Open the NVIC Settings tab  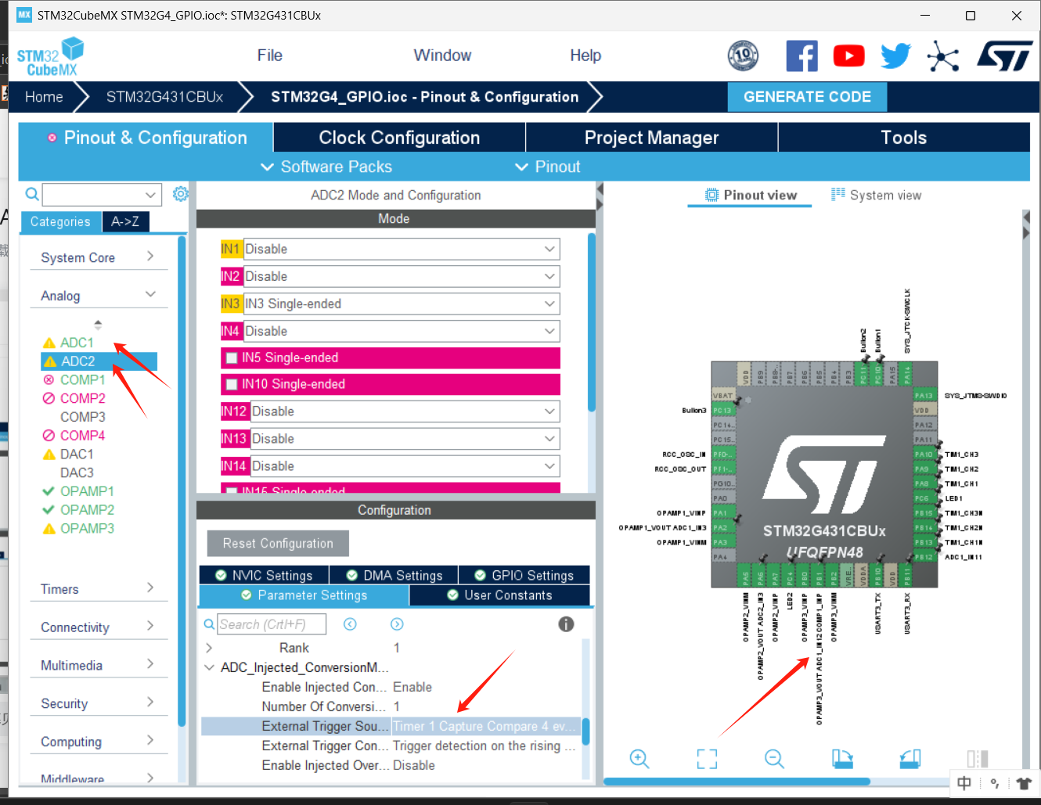[x=264, y=576]
